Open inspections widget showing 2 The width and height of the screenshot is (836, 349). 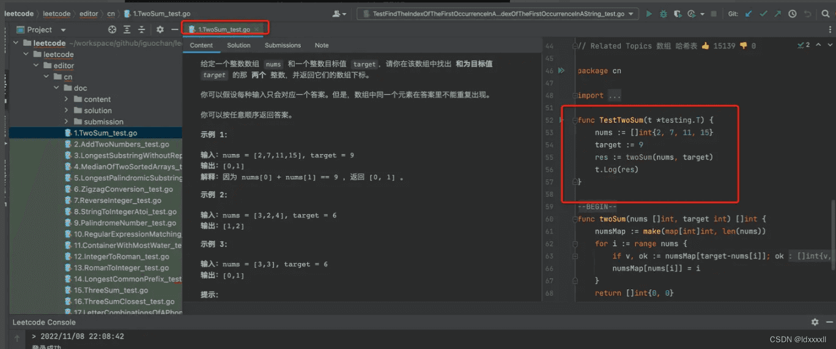[804, 45]
